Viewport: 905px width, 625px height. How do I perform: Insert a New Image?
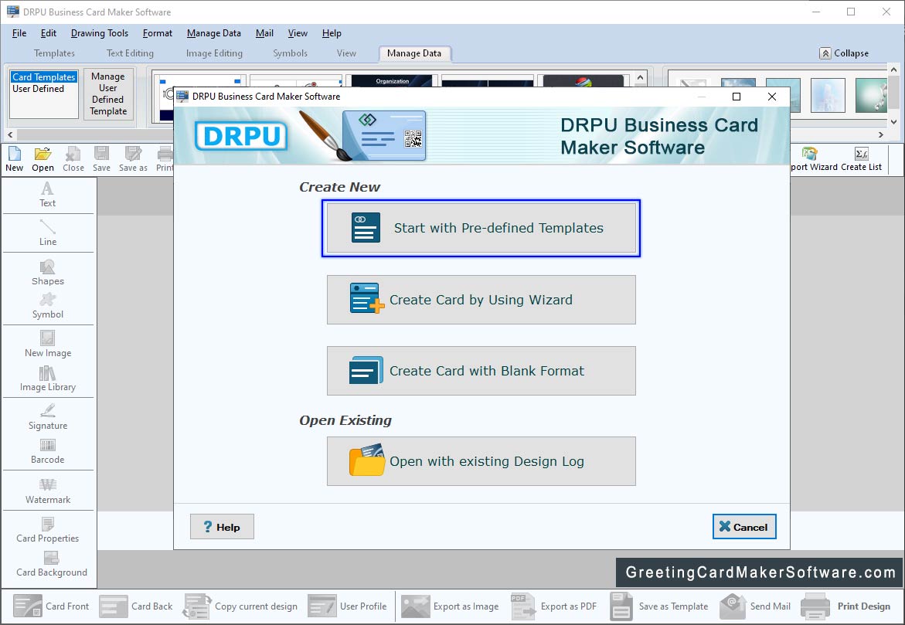point(47,345)
